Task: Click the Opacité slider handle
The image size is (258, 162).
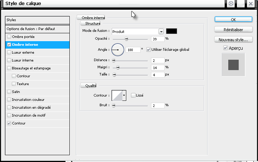Action: 126,39
